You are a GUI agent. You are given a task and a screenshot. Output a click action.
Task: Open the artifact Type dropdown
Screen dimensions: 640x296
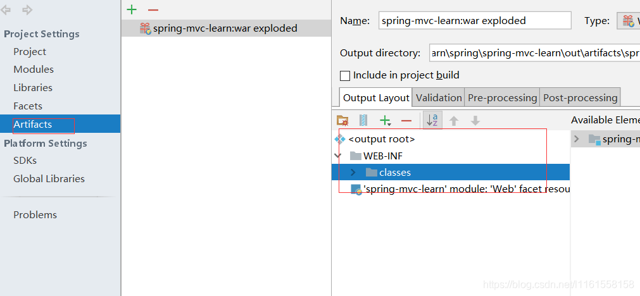629,21
